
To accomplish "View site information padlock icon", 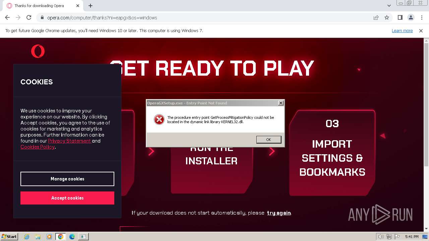I will [42, 18].
